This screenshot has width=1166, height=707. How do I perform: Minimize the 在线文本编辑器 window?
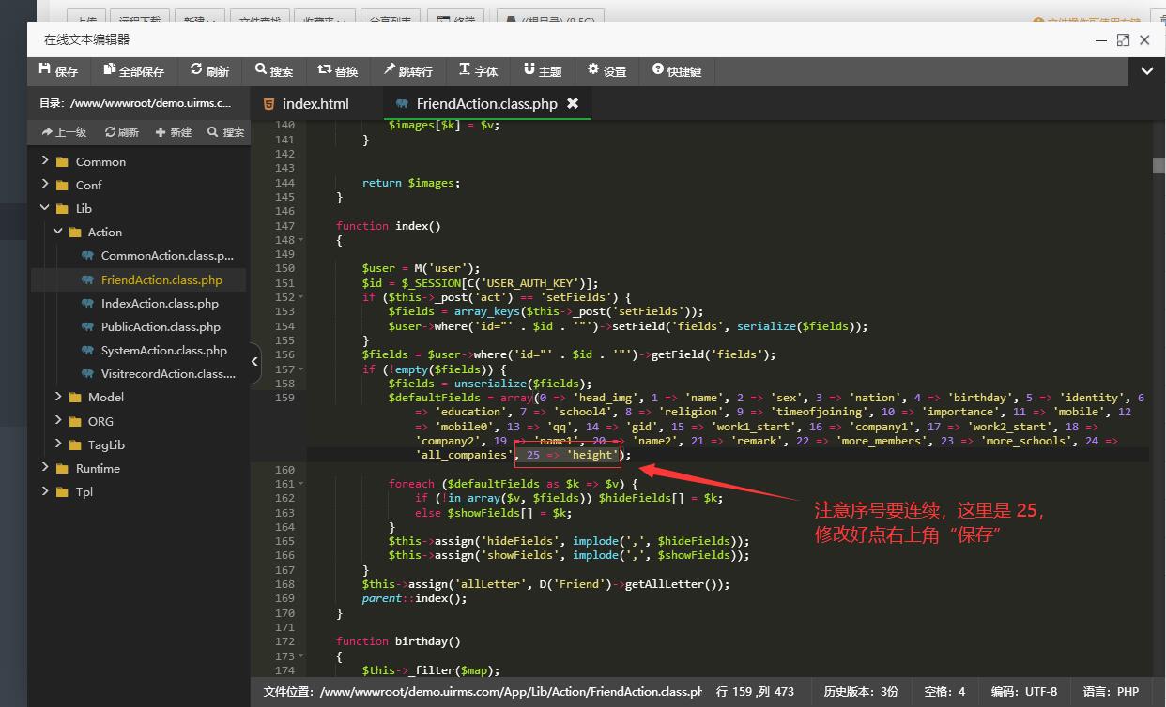1101,39
